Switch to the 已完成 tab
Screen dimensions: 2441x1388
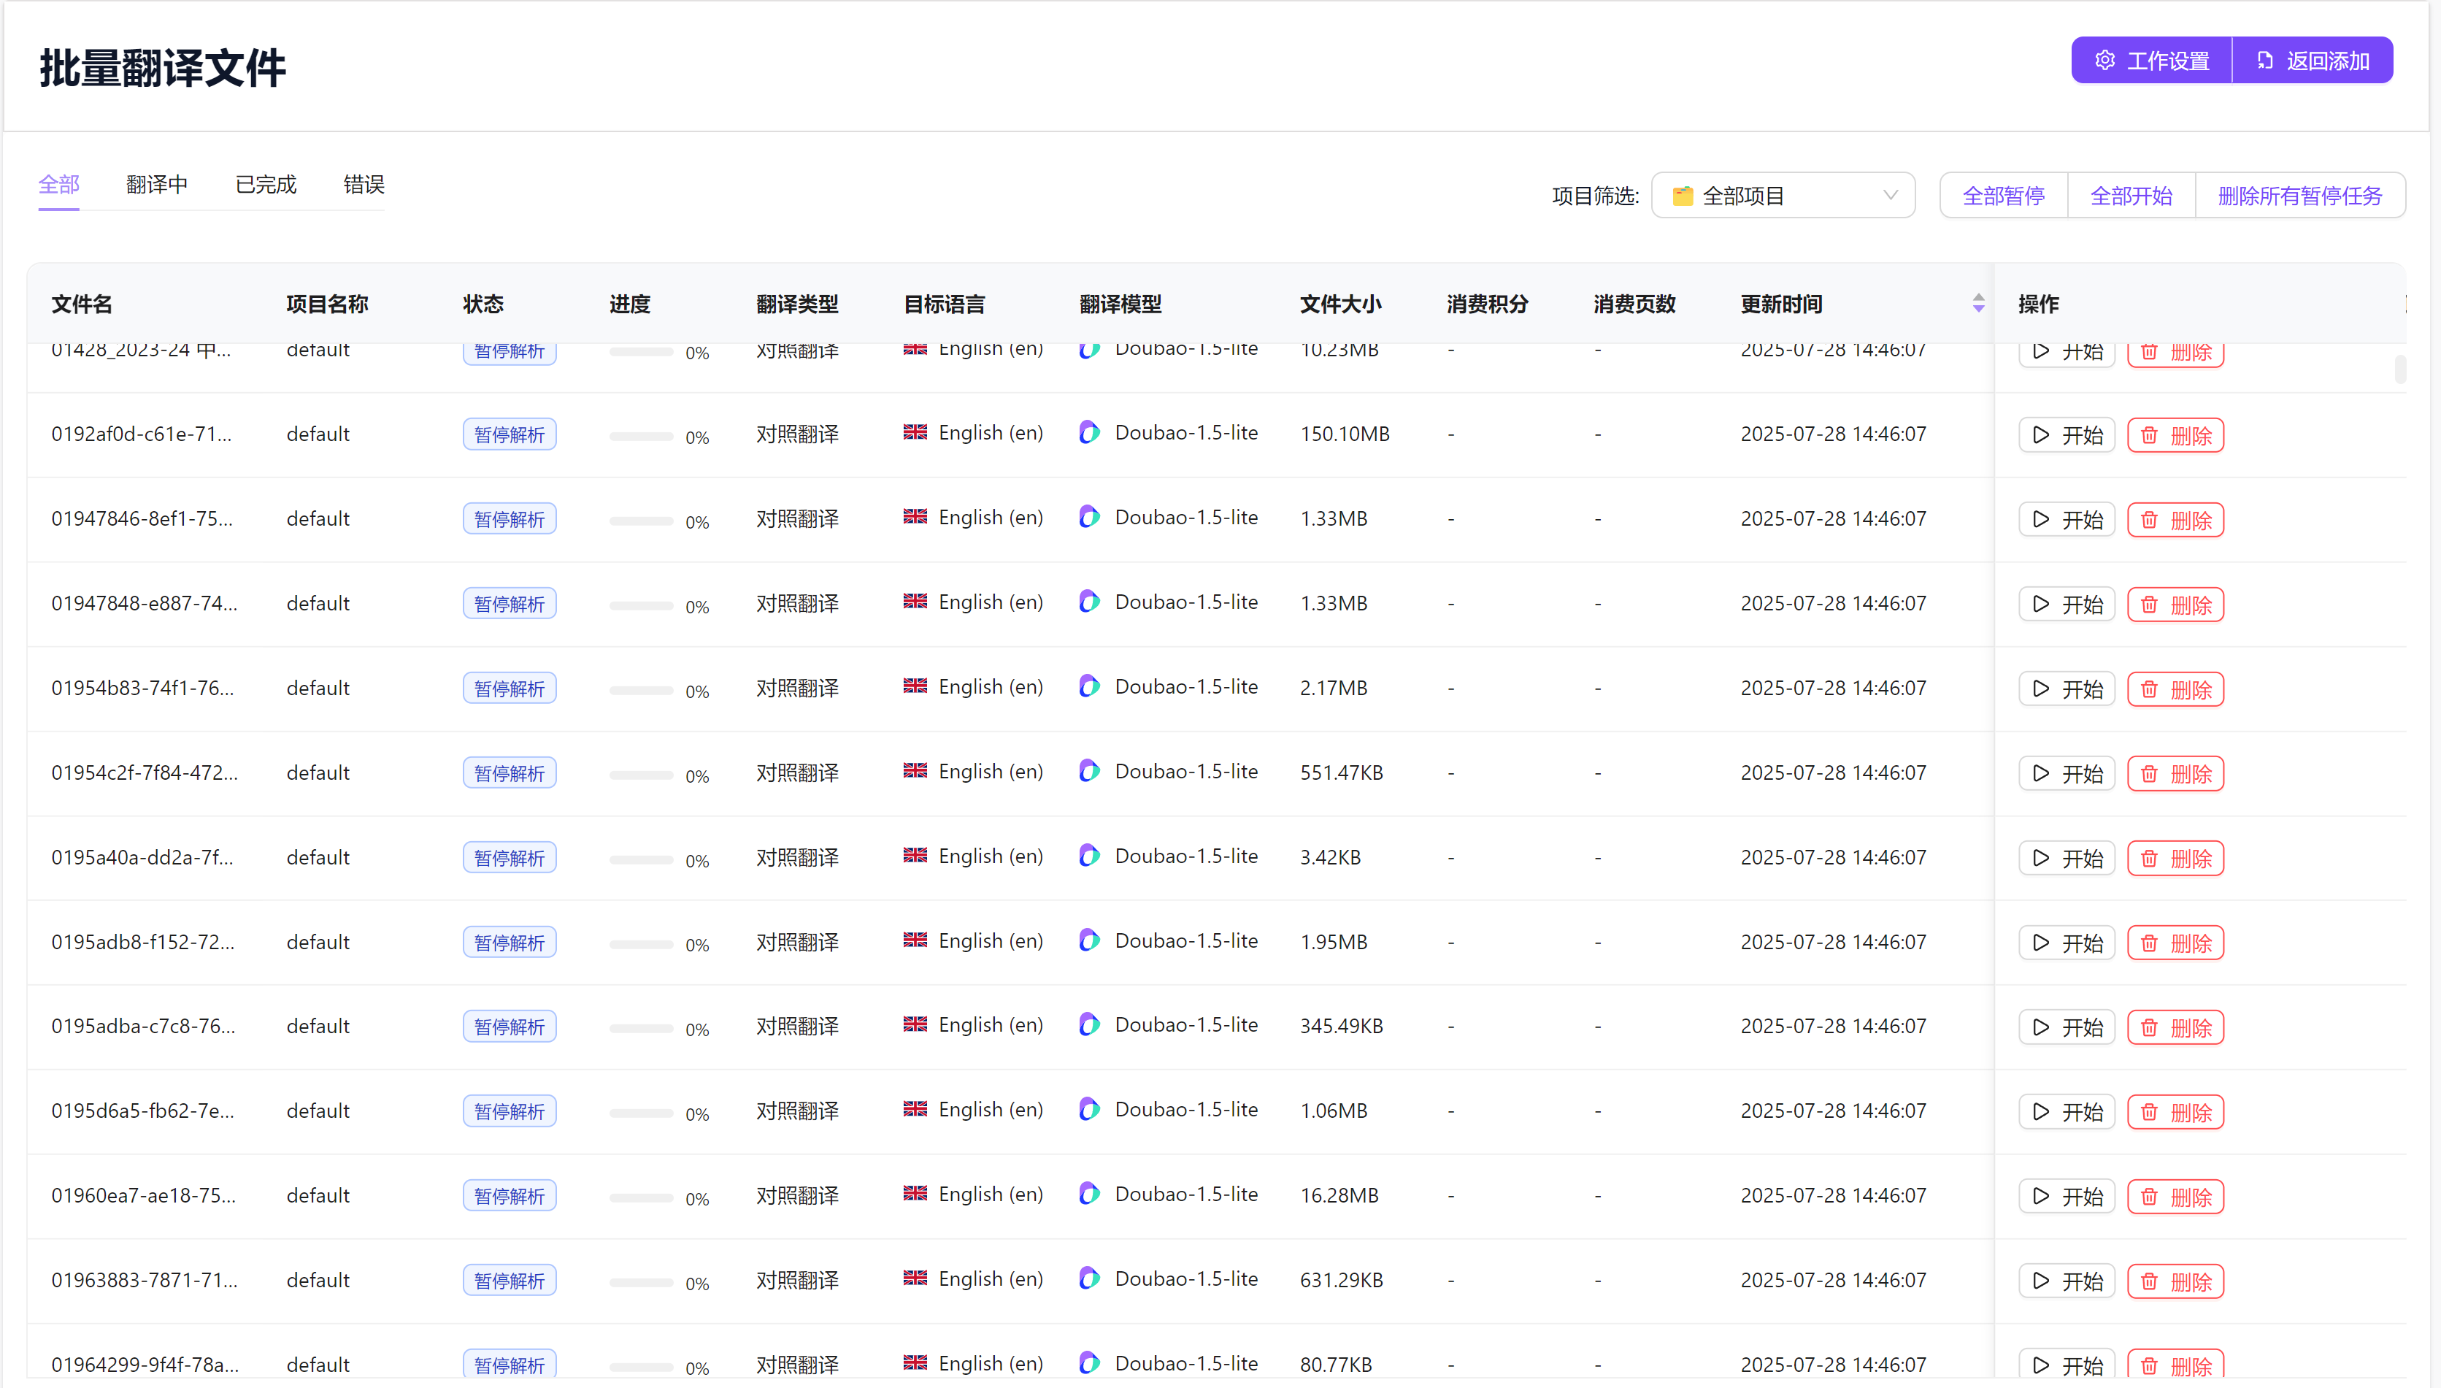click(x=266, y=185)
